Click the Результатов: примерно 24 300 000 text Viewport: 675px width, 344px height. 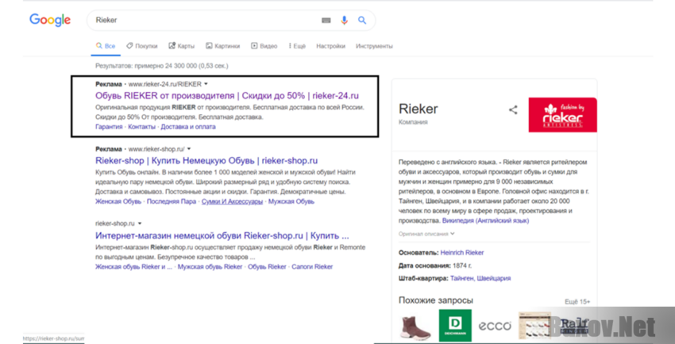161,66
